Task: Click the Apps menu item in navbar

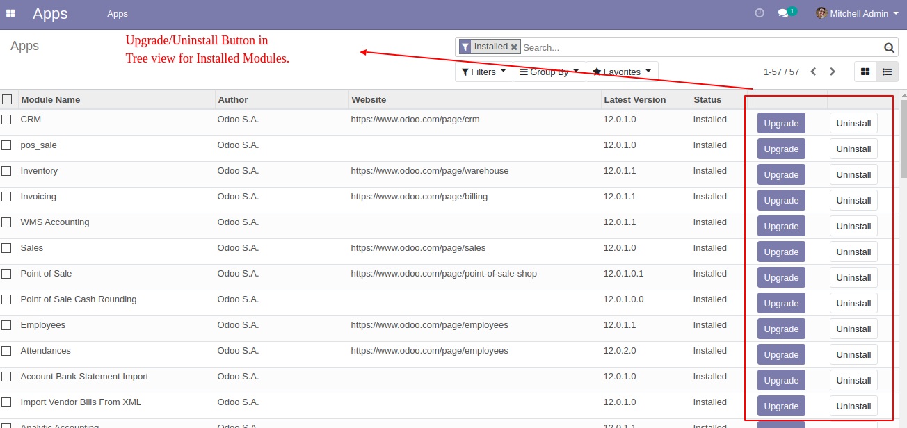Action: tap(118, 14)
